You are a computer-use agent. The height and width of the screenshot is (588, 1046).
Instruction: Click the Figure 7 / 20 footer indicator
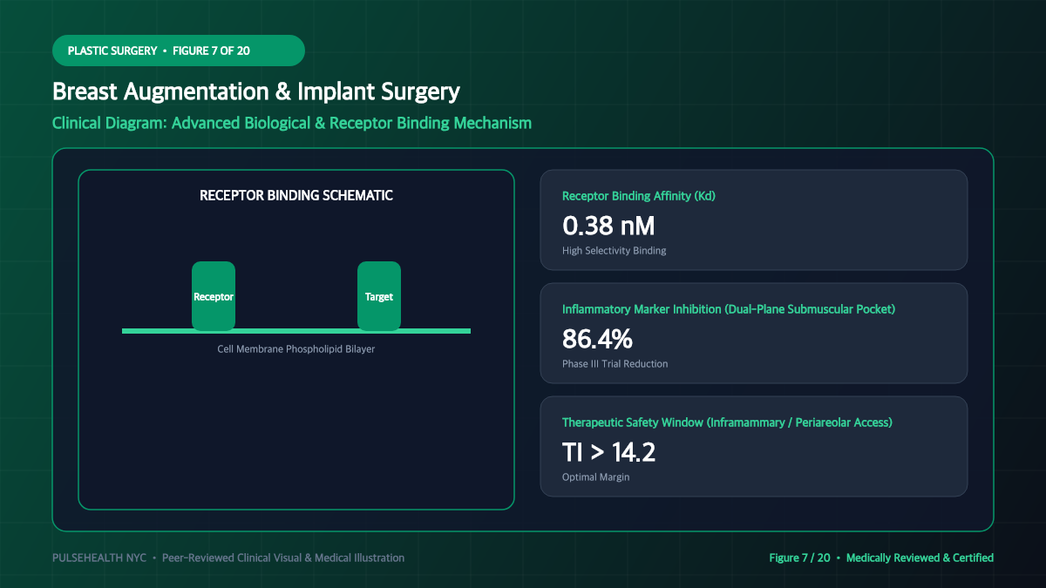pos(799,558)
